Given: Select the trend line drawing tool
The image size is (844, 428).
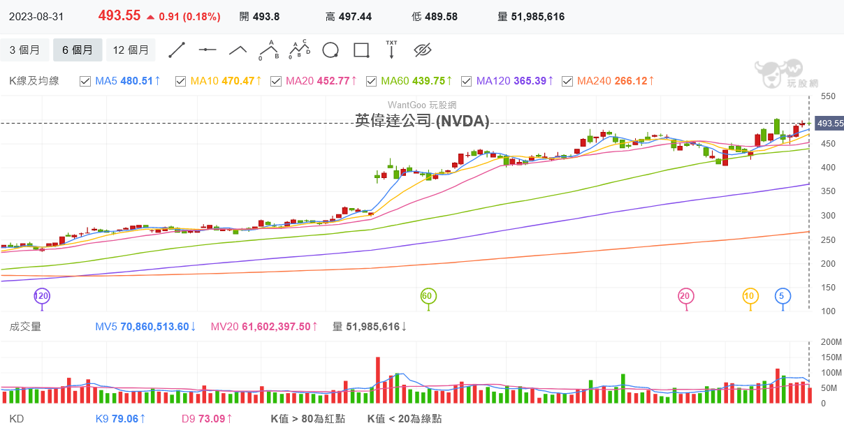Looking at the screenshot, I should pos(177,50).
